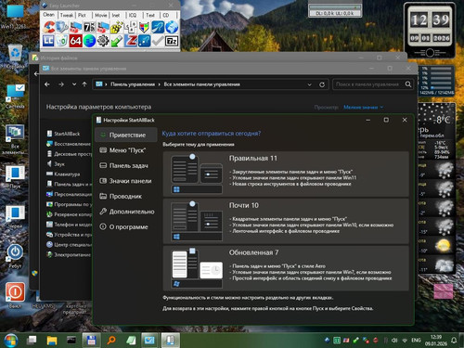The width and height of the screenshot is (464, 348).
Task: Open Электропитание in Control Panel list
Action: pyautogui.click(x=70, y=255)
